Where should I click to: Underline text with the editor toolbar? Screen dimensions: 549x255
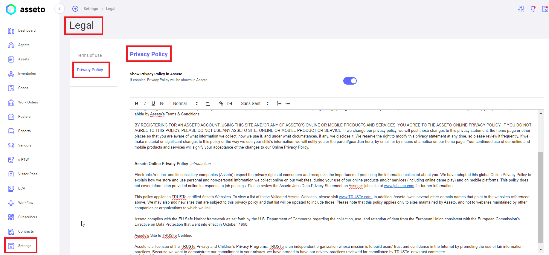pos(153,103)
